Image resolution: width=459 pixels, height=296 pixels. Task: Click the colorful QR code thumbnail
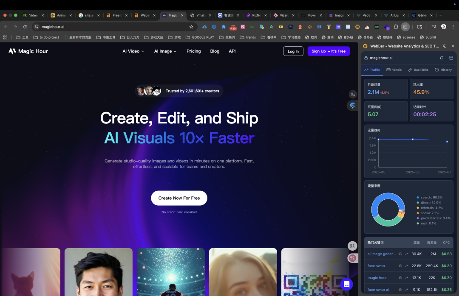[315, 272]
